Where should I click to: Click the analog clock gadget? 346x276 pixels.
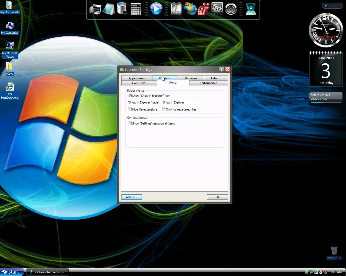pyautogui.click(x=326, y=30)
